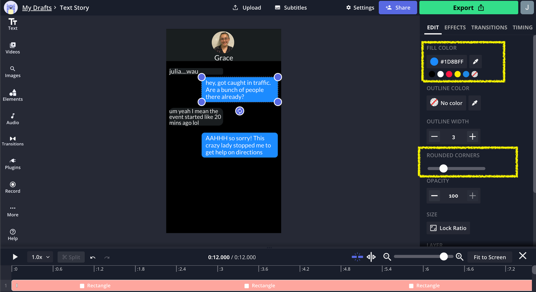This screenshot has height=292, width=536.
Task: Toggle snap-to-playhead in timeline toolbar
Action: (357, 257)
